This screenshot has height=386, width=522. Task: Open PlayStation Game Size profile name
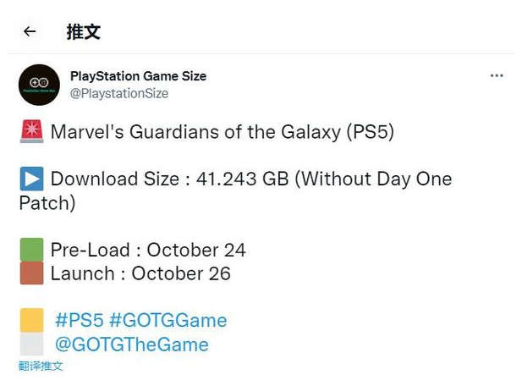[x=139, y=76]
